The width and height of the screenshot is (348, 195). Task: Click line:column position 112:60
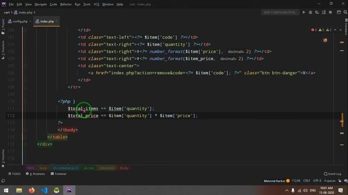coord(296,180)
